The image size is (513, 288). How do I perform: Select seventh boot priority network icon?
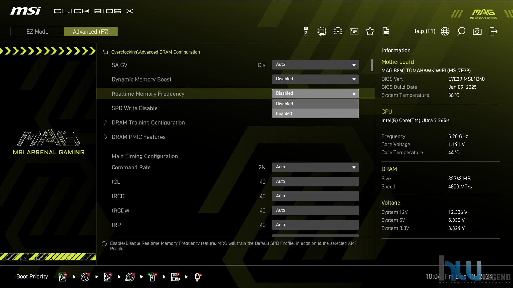click(198, 277)
